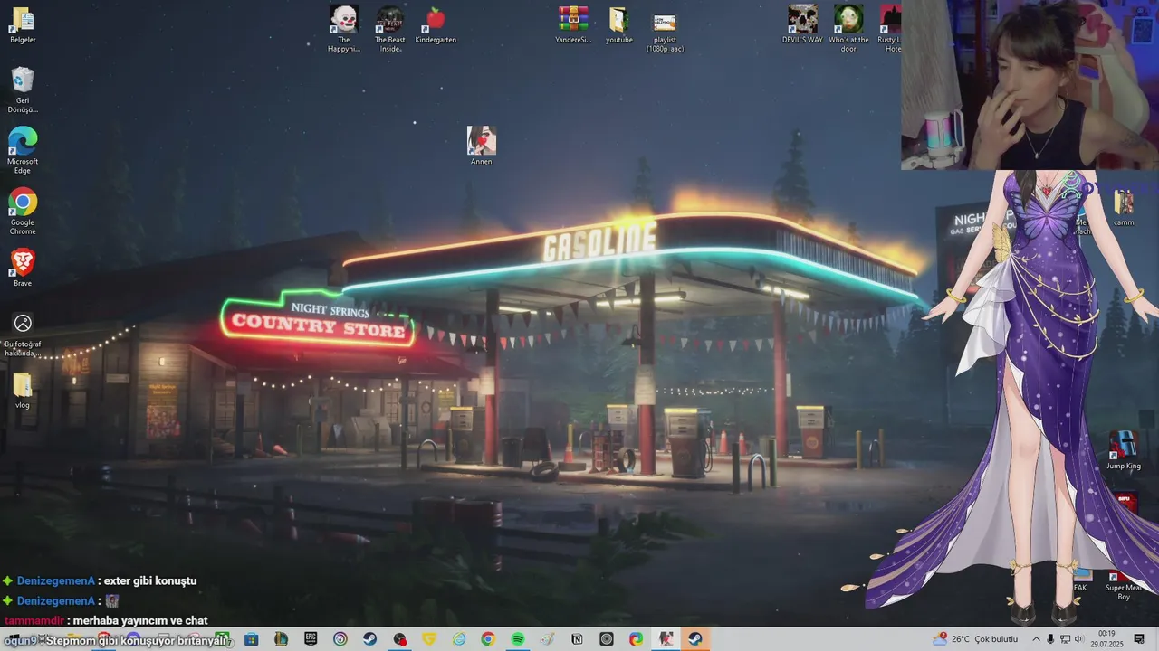Open Notion from the taskbar
The height and width of the screenshot is (651, 1159).
(x=577, y=639)
